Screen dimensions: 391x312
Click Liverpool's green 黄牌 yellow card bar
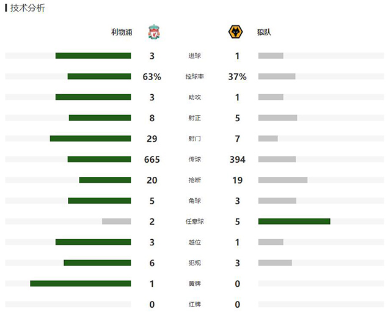80,283
